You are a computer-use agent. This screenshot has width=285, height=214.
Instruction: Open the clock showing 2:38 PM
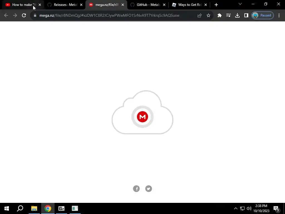[x=261, y=208]
